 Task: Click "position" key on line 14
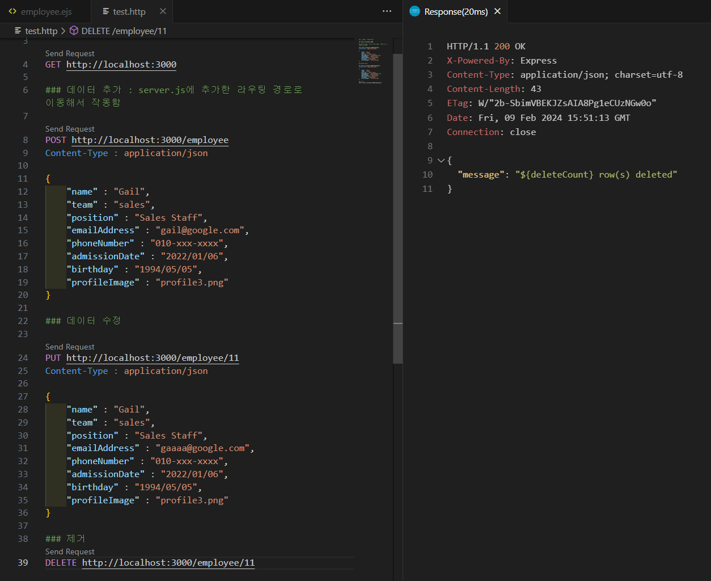click(92, 218)
